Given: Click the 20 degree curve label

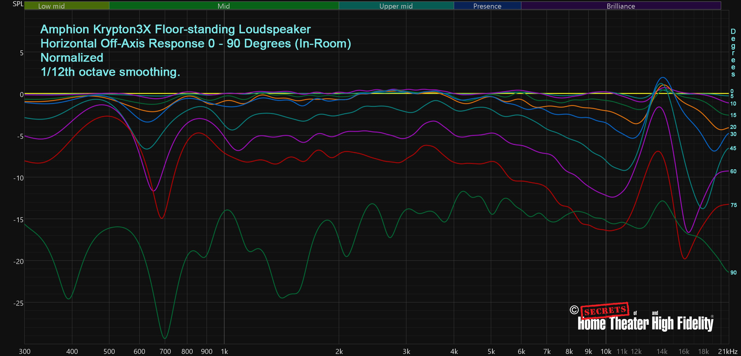Looking at the screenshot, I should 733,127.
